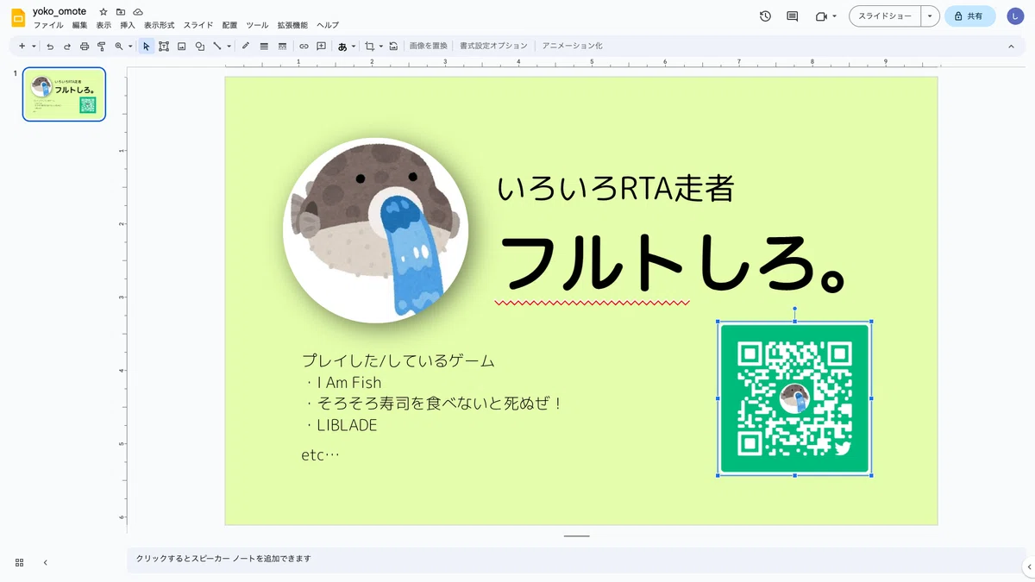
Task: Click the insert image icon
Action: tap(182, 46)
